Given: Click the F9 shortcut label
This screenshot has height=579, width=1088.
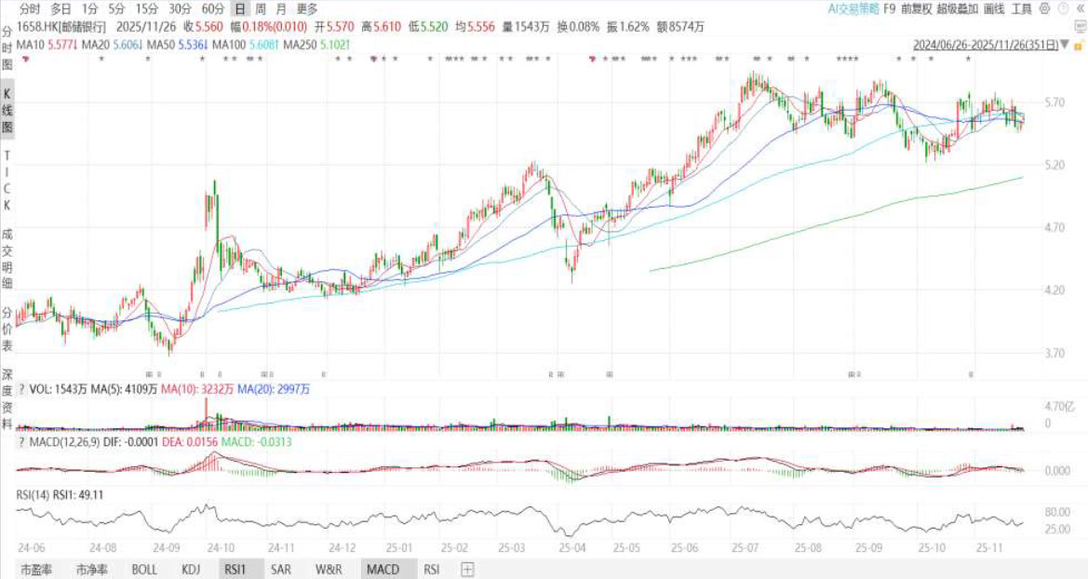Looking at the screenshot, I should click(x=889, y=9).
